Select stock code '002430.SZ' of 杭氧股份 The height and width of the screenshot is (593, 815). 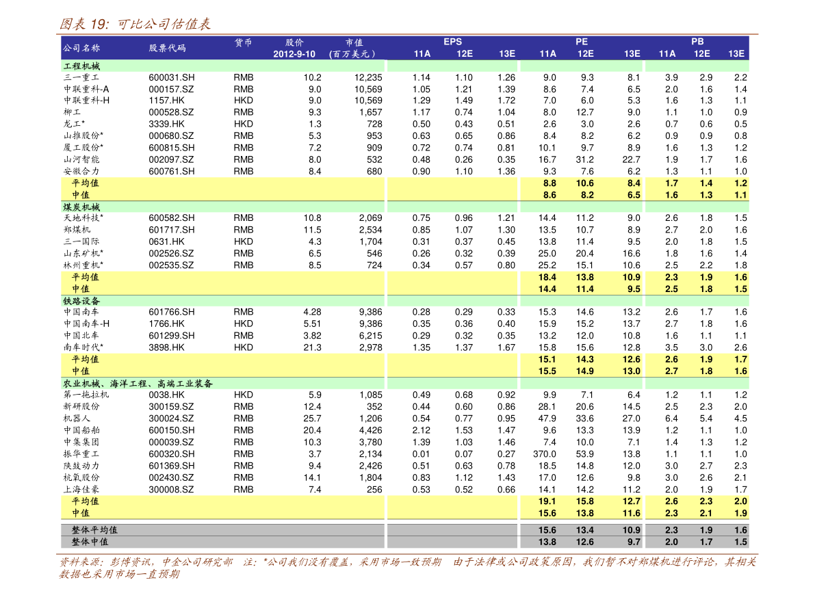point(171,477)
